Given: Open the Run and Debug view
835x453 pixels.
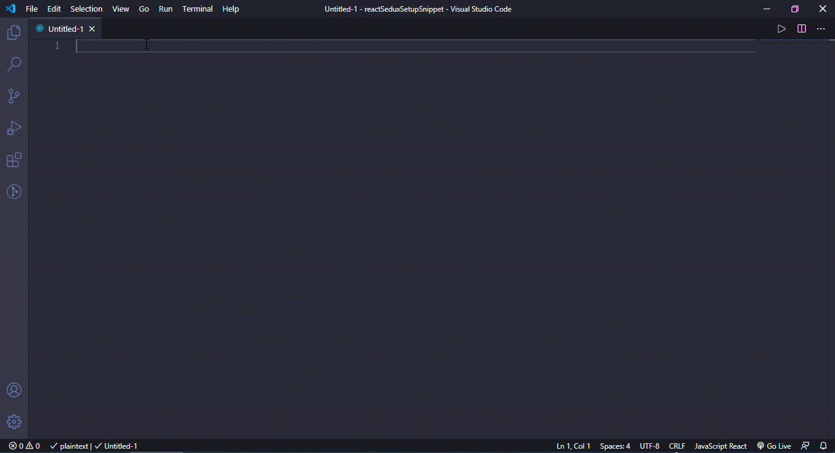Looking at the screenshot, I should [x=13, y=128].
